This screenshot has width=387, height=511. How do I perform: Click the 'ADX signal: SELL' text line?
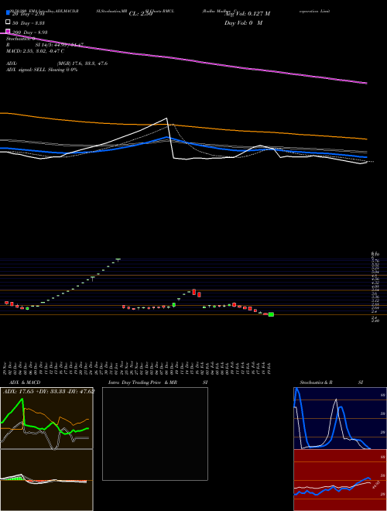[x=42, y=70]
